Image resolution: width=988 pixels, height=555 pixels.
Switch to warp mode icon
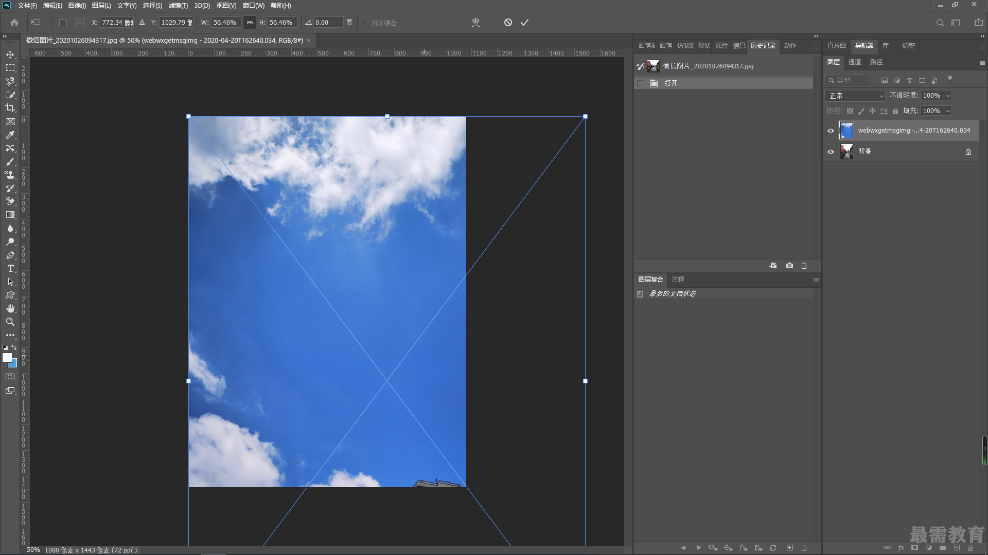click(475, 23)
